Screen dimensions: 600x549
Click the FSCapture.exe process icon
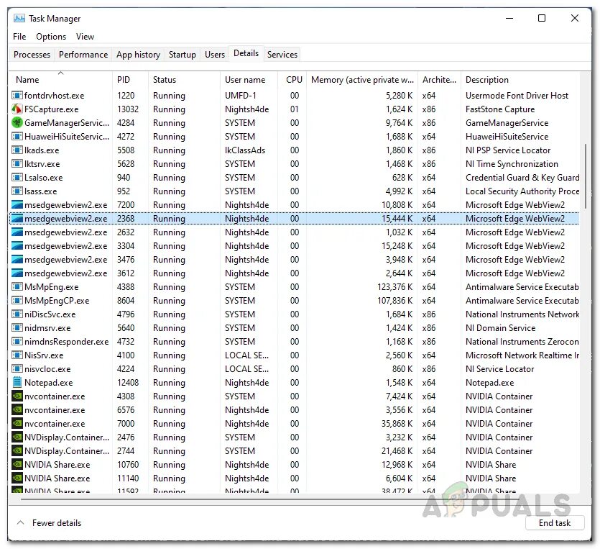(17, 109)
